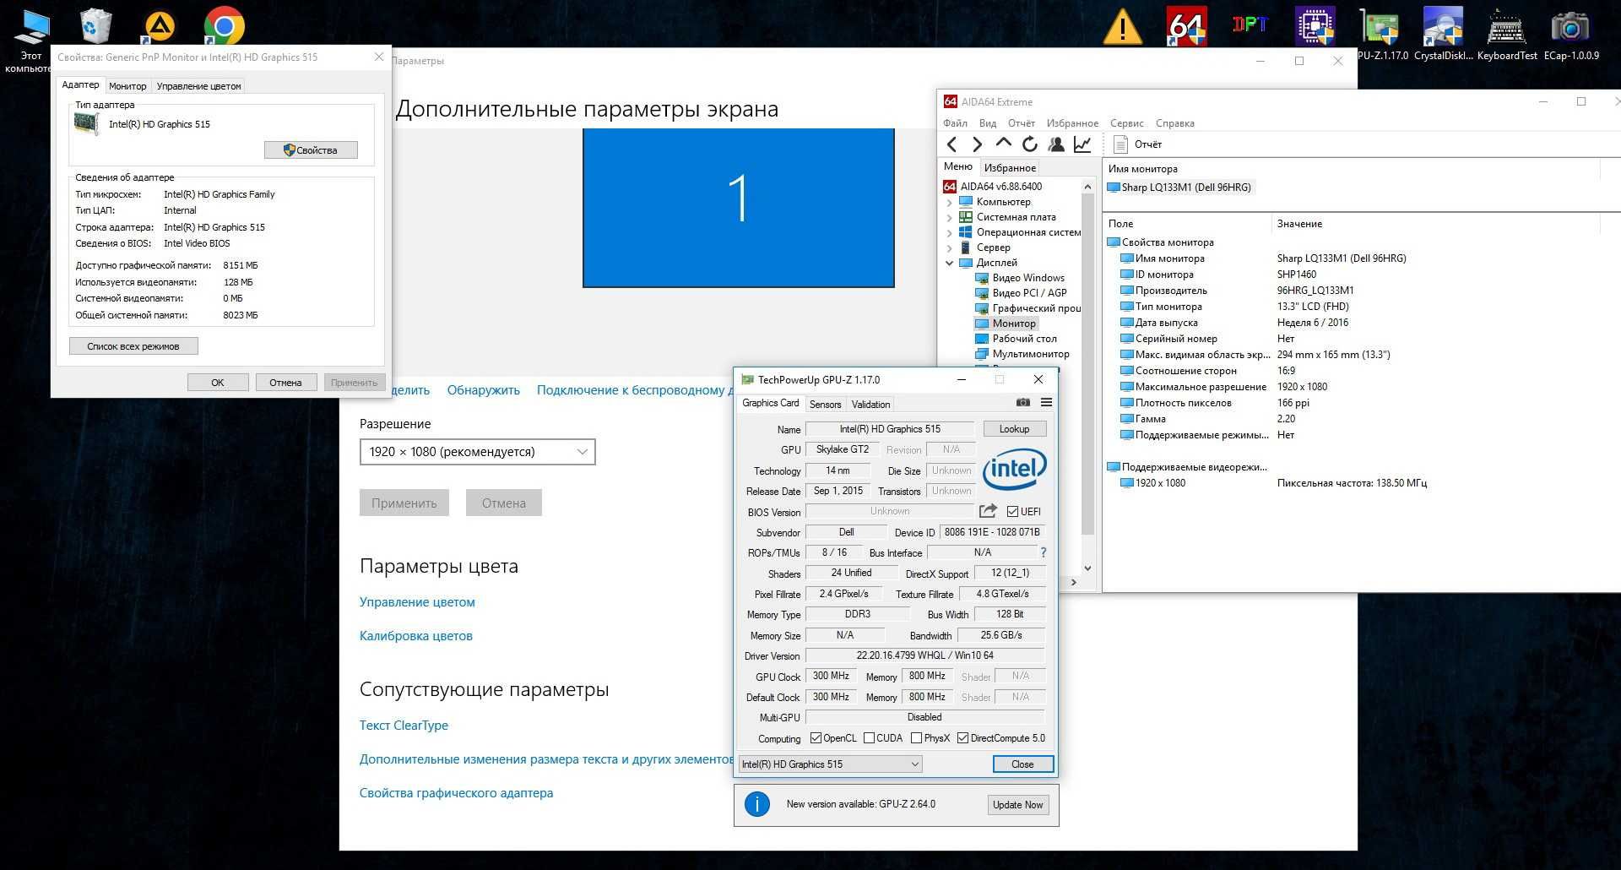
Task: Open Сервис menu in AIDA64
Action: click(x=1126, y=123)
